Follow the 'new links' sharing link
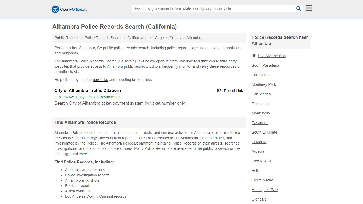363x204 pixels. point(100,80)
